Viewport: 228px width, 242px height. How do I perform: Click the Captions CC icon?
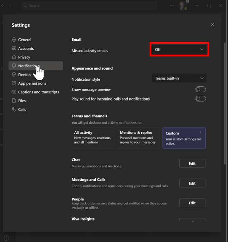14,92
